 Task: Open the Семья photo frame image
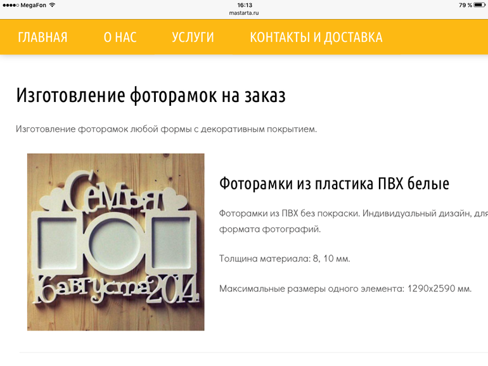pos(115,242)
